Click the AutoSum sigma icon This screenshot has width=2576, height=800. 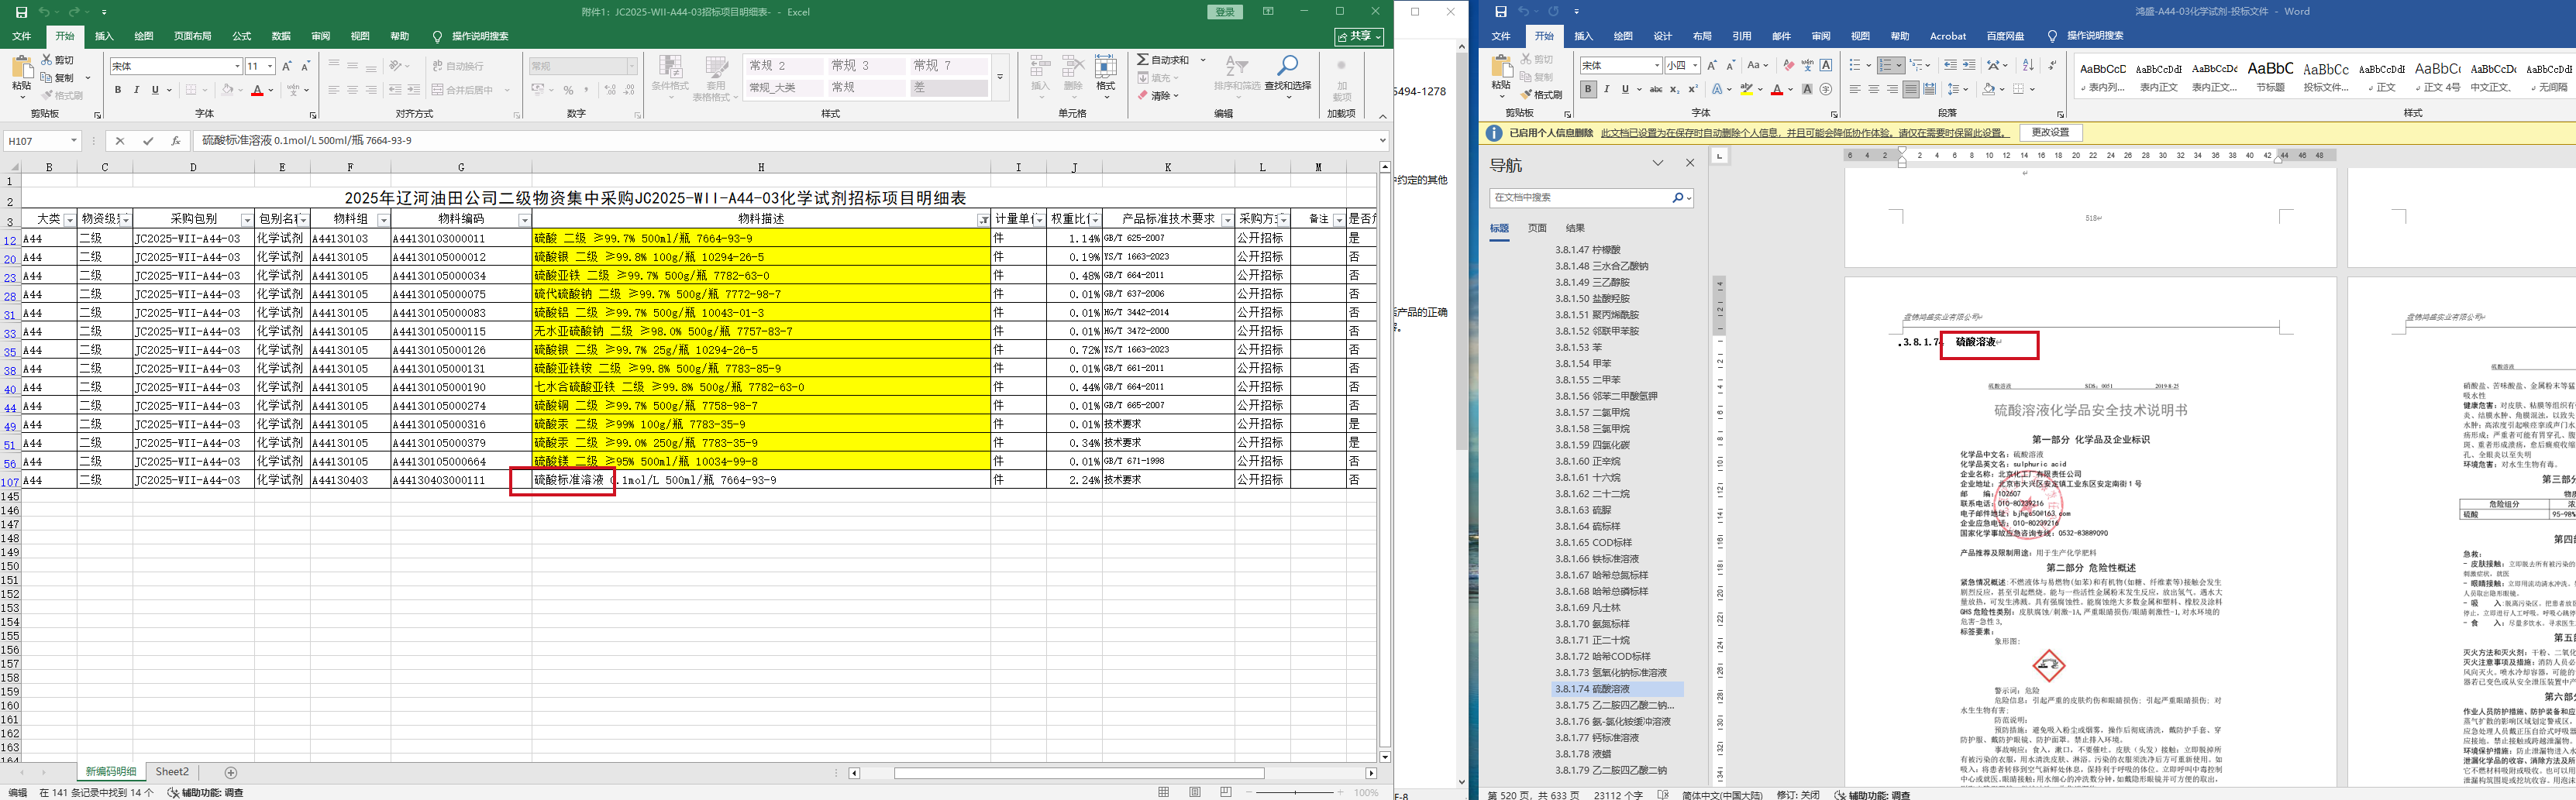point(1142,60)
